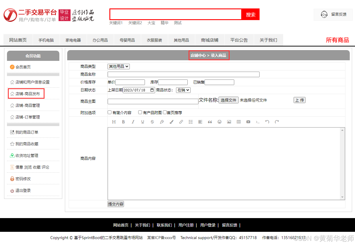This screenshot has height=244, width=355.
Task: Insert an image with the picture icon
Action: tap(229, 122)
